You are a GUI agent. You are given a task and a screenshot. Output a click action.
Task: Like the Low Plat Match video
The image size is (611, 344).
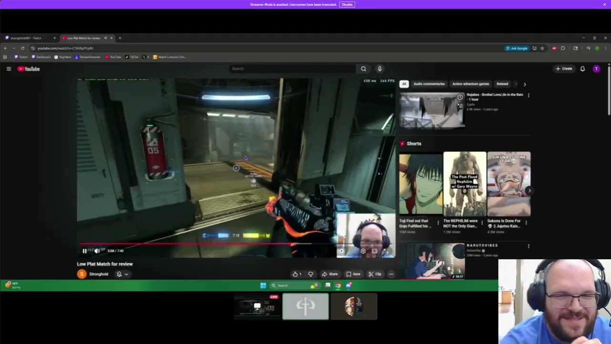pyautogui.click(x=297, y=274)
